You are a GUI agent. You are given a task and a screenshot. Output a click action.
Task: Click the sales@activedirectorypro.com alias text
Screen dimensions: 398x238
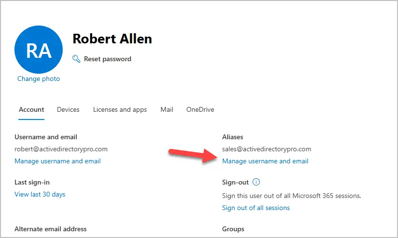tap(266, 149)
